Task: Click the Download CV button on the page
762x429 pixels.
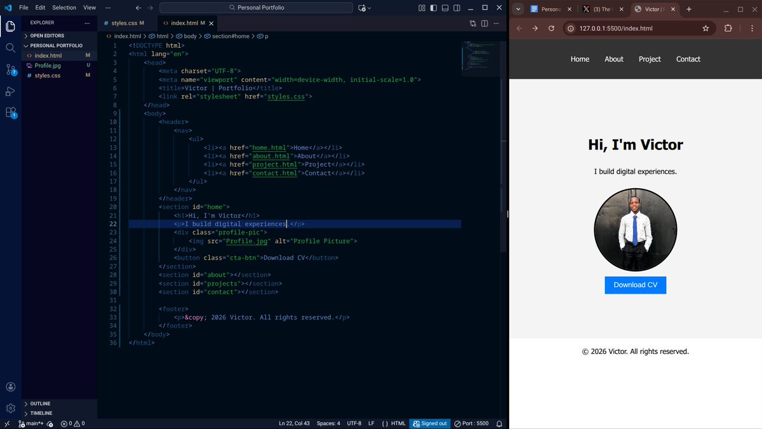Action: point(635,285)
